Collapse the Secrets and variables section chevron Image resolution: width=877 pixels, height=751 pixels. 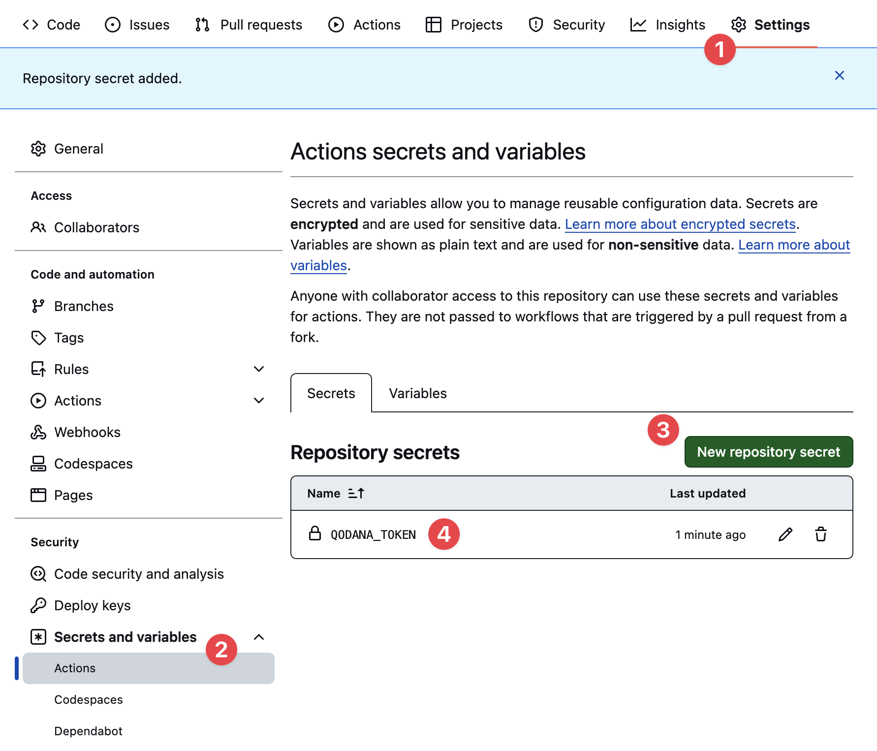259,637
